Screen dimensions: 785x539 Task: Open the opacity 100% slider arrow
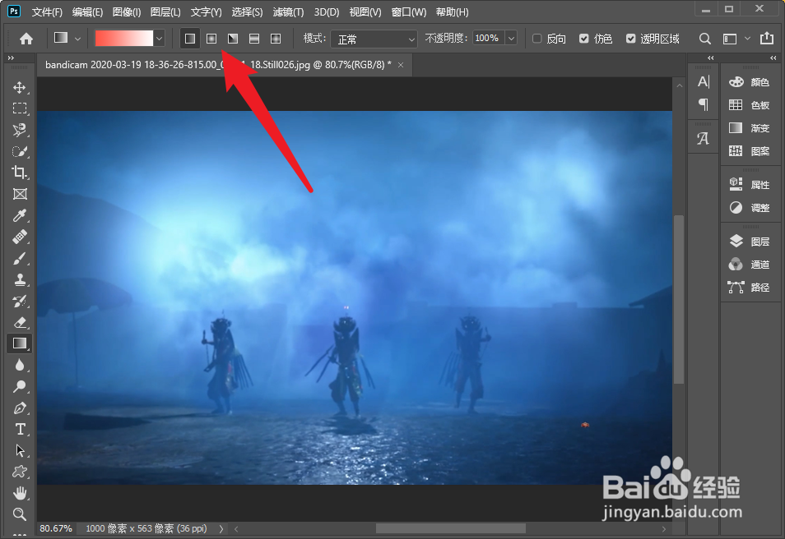pyautogui.click(x=511, y=38)
